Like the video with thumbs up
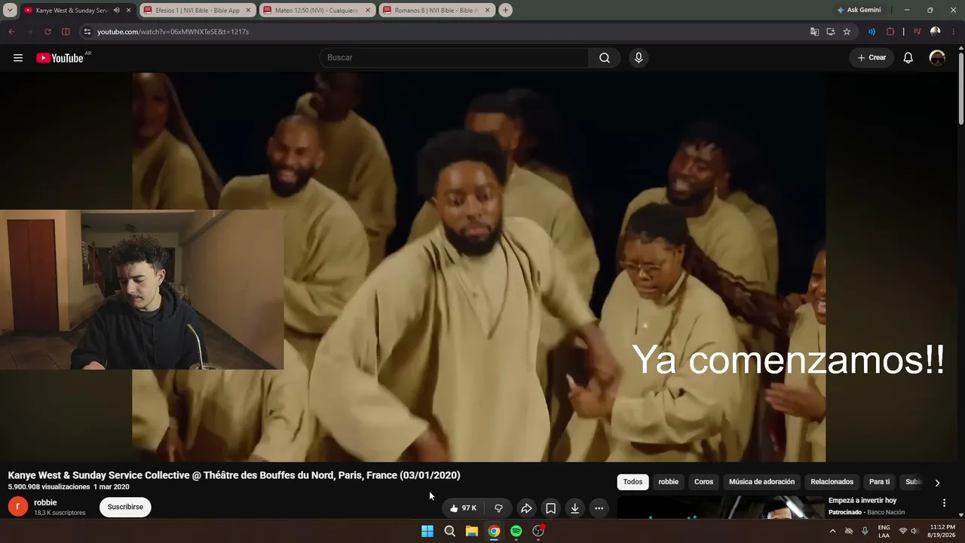The width and height of the screenshot is (965, 543). [x=462, y=508]
